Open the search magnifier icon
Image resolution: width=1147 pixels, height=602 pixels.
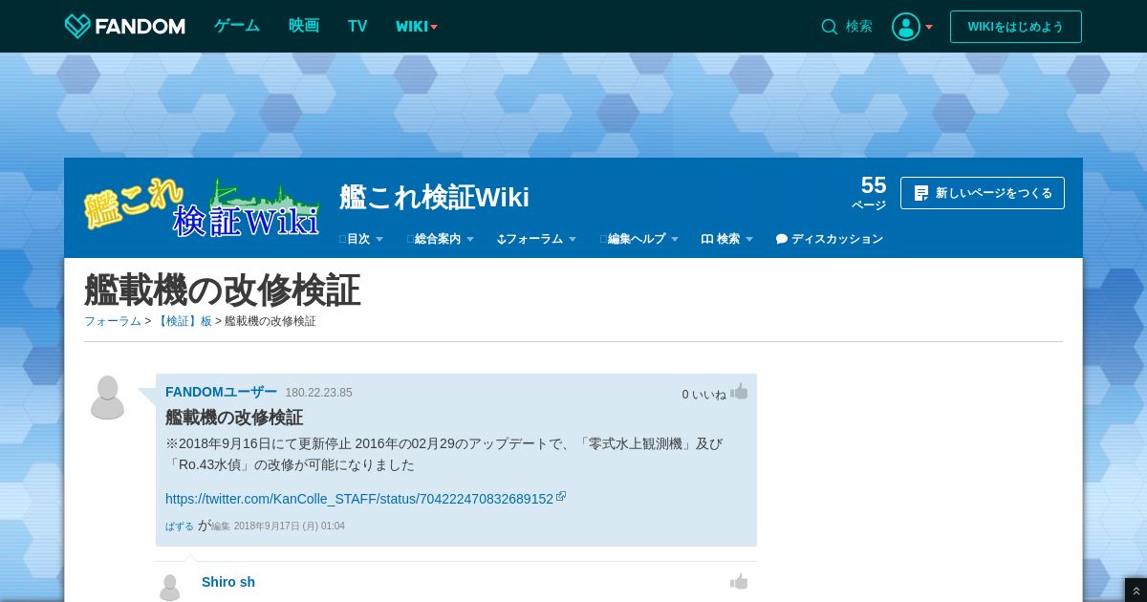pos(830,27)
